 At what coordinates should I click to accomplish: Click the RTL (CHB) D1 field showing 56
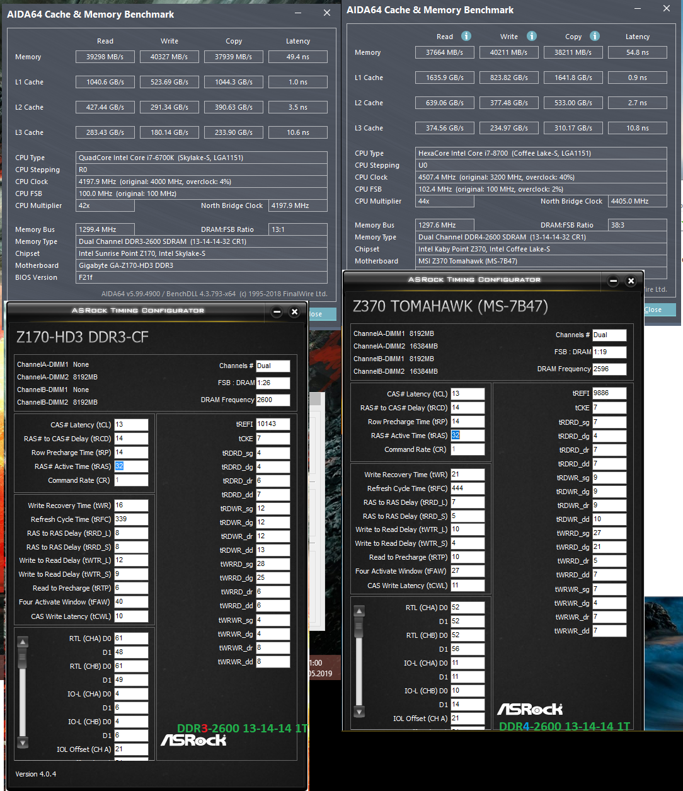468,649
